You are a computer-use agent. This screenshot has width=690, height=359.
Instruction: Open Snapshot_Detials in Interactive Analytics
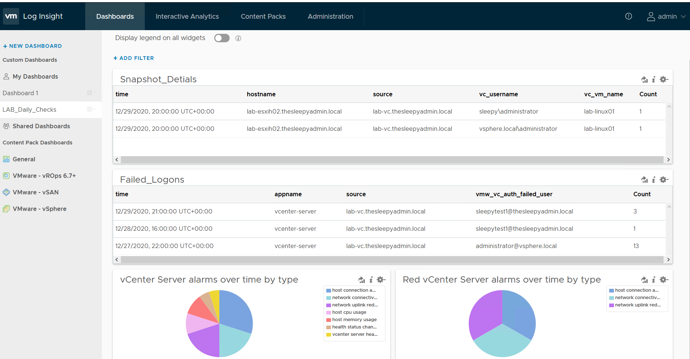[x=644, y=79]
